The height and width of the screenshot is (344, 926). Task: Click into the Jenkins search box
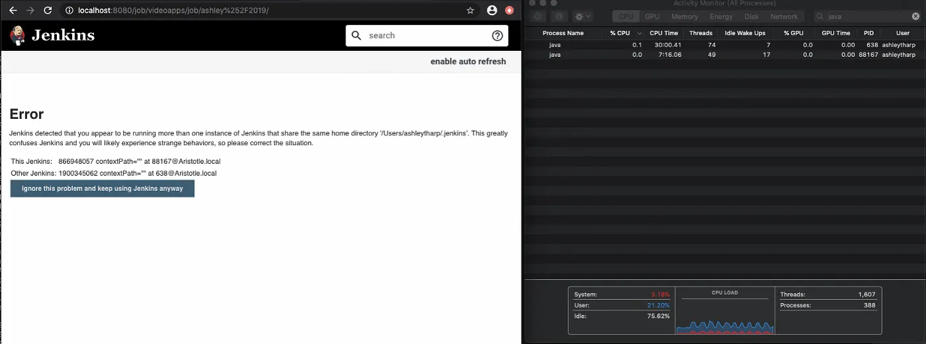tap(427, 36)
